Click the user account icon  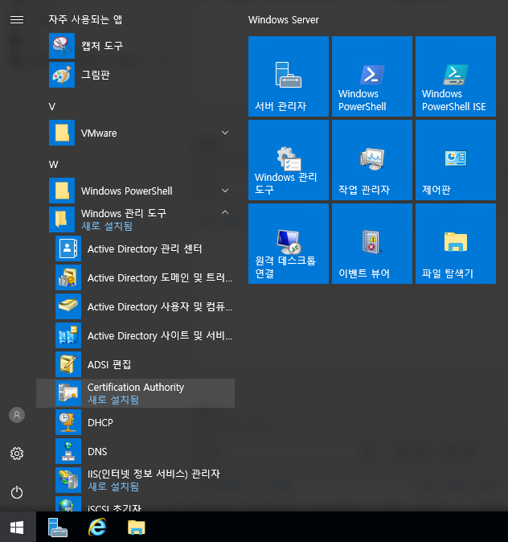click(17, 415)
